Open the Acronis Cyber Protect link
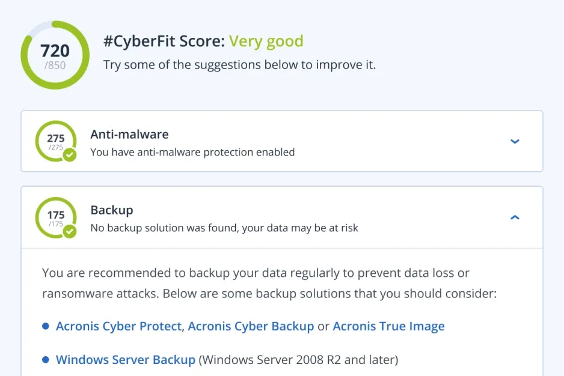The width and height of the screenshot is (564, 376). click(118, 326)
